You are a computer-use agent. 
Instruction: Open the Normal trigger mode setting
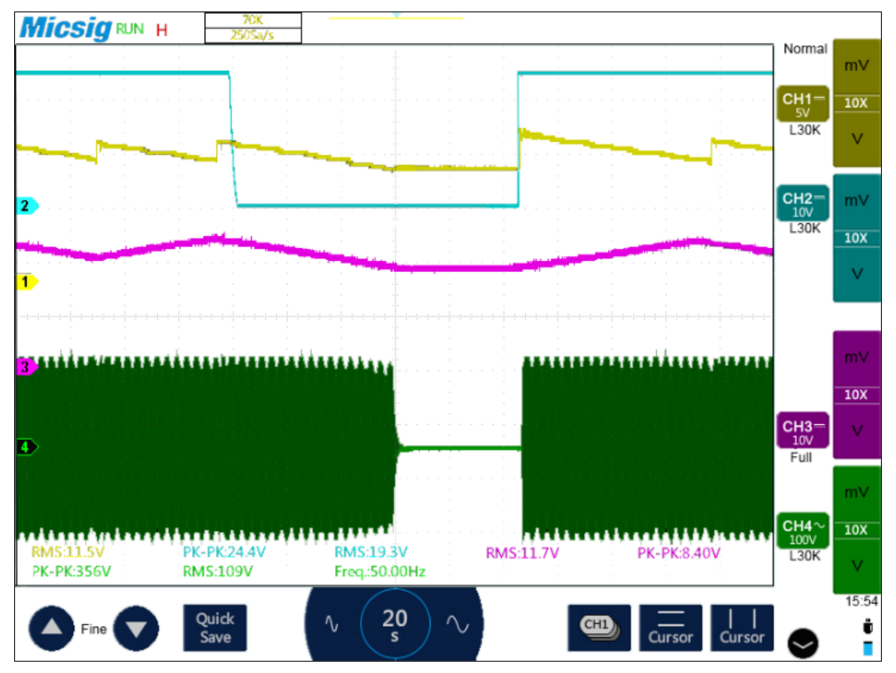[805, 49]
